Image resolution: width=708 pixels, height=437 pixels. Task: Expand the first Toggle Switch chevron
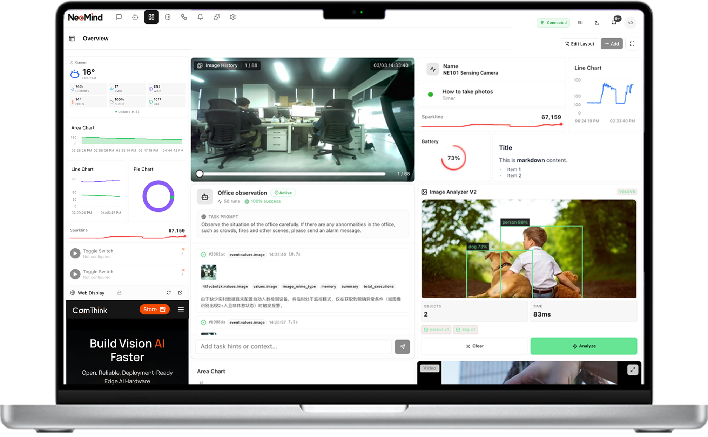click(182, 254)
